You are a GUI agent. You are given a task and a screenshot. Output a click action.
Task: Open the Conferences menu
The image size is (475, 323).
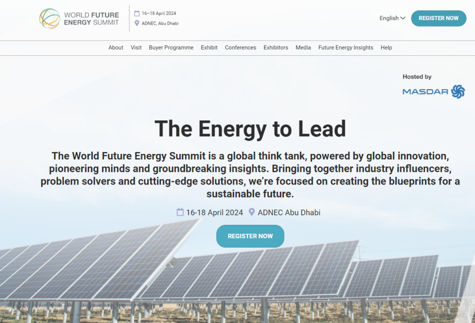pyautogui.click(x=240, y=47)
